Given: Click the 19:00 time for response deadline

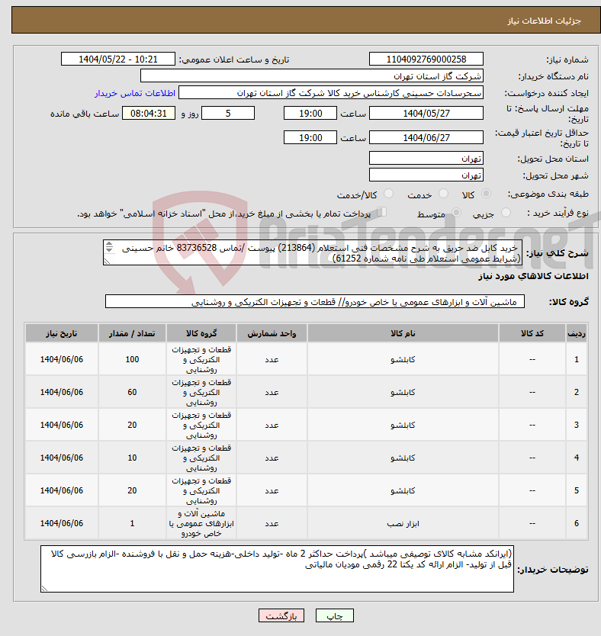Looking at the screenshot, I should [310, 113].
